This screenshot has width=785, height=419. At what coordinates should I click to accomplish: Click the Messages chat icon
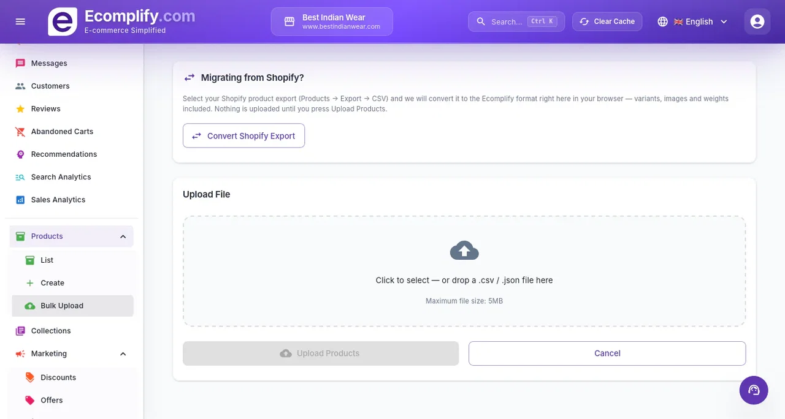click(x=20, y=63)
